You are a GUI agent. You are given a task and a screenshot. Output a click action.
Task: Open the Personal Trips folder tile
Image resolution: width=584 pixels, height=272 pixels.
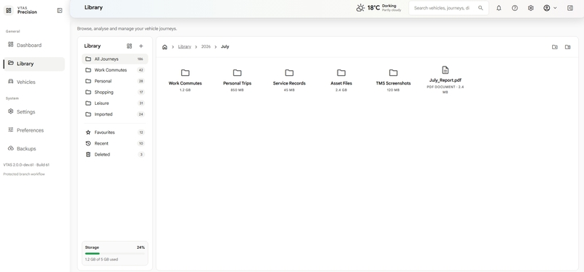pos(237,80)
